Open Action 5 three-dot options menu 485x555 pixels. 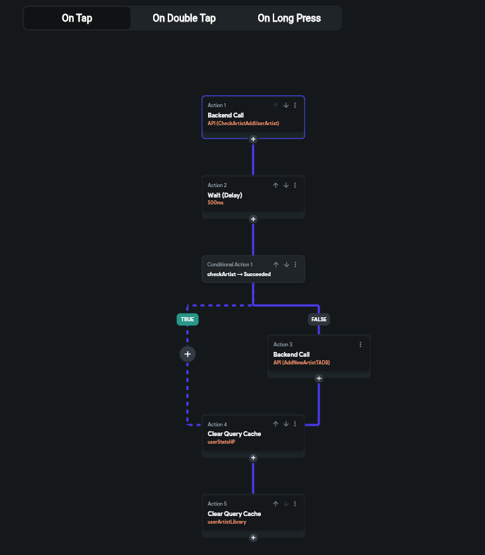tap(295, 504)
